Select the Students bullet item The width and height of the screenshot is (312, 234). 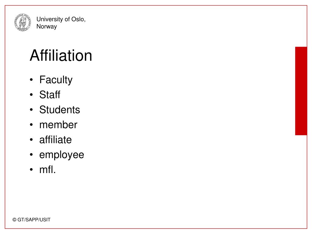60,110
